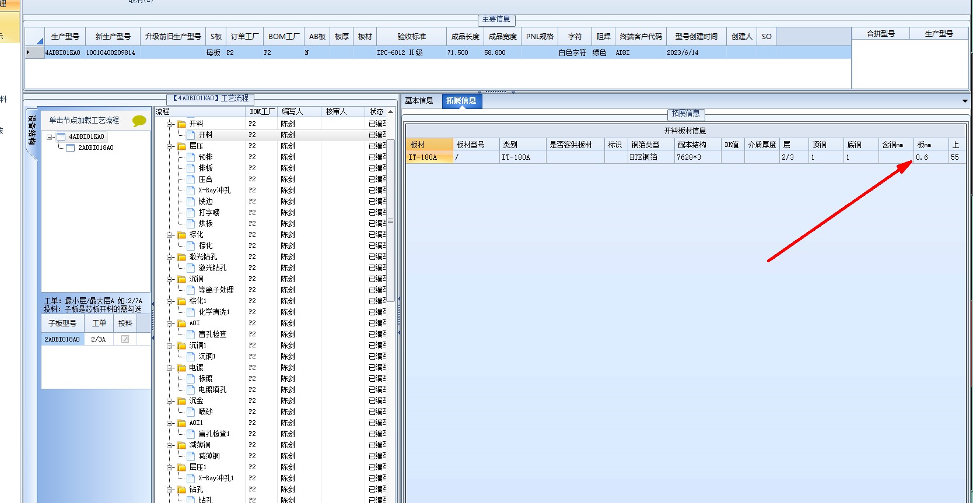Click the yellow speech bubble icon
Image resolution: width=973 pixels, height=503 pixels.
(x=139, y=121)
